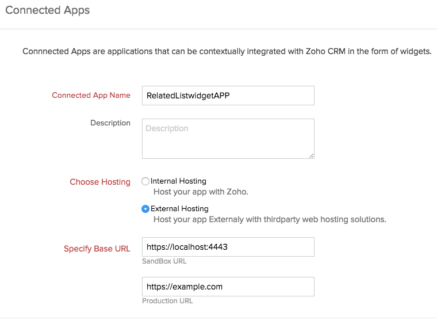Click the divider line below the heading
This screenshot has height=320, width=437.
tap(218, 29)
